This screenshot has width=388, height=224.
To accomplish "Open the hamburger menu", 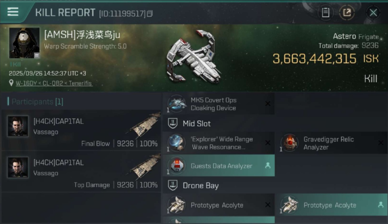I will (13, 12).
